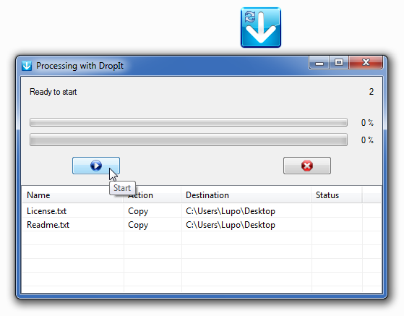Select the Readme.txt row
404x316 pixels.
coord(201,225)
